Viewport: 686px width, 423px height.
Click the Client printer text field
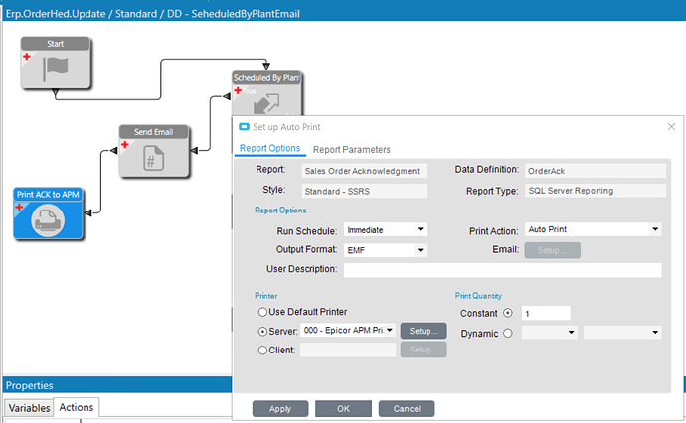(x=348, y=350)
